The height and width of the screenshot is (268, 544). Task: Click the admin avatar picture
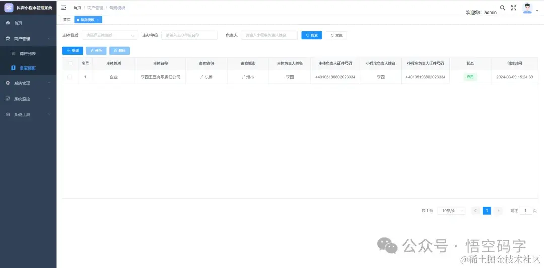coord(527,9)
